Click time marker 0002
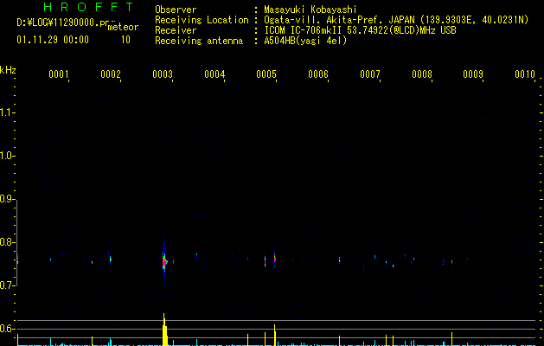The width and height of the screenshot is (544, 346). tap(111, 74)
